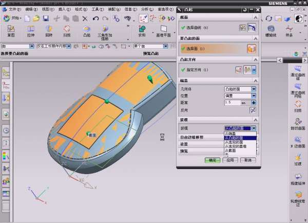Viewport: 308px width, 223px height.
Task: Click the 草图 (Sketch) tool icon
Action: click(11, 31)
